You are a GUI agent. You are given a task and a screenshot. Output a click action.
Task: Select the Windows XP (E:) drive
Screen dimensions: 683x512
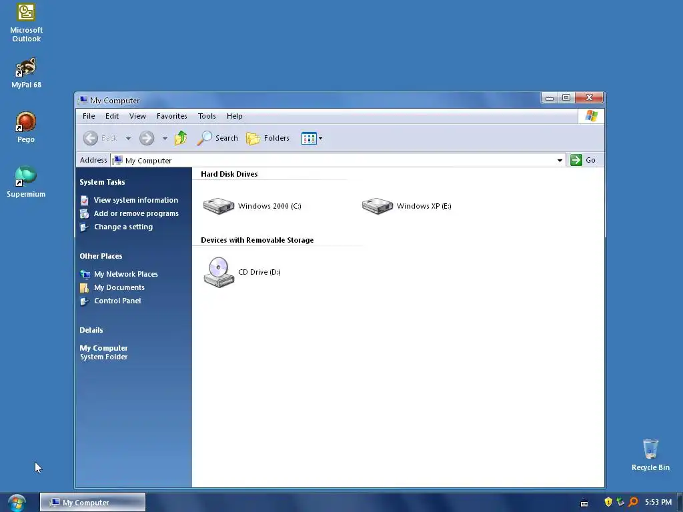pyautogui.click(x=406, y=206)
